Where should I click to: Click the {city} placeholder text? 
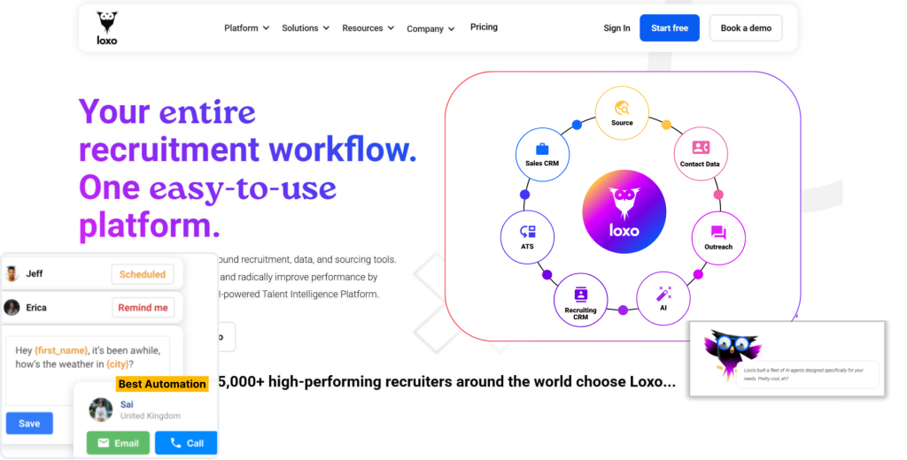(x=118, y=364)
